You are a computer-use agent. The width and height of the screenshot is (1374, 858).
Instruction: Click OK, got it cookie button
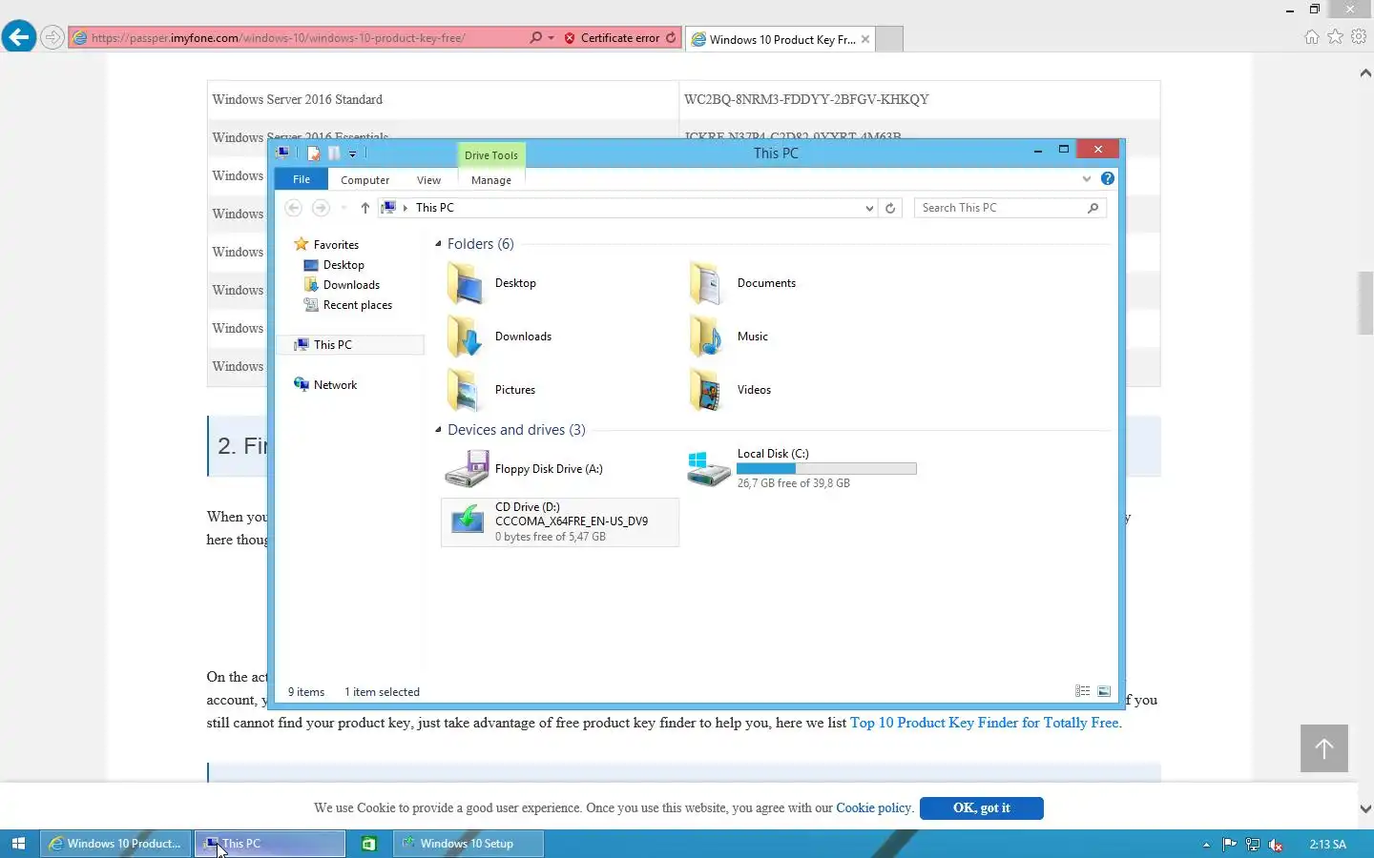point(981,807)
